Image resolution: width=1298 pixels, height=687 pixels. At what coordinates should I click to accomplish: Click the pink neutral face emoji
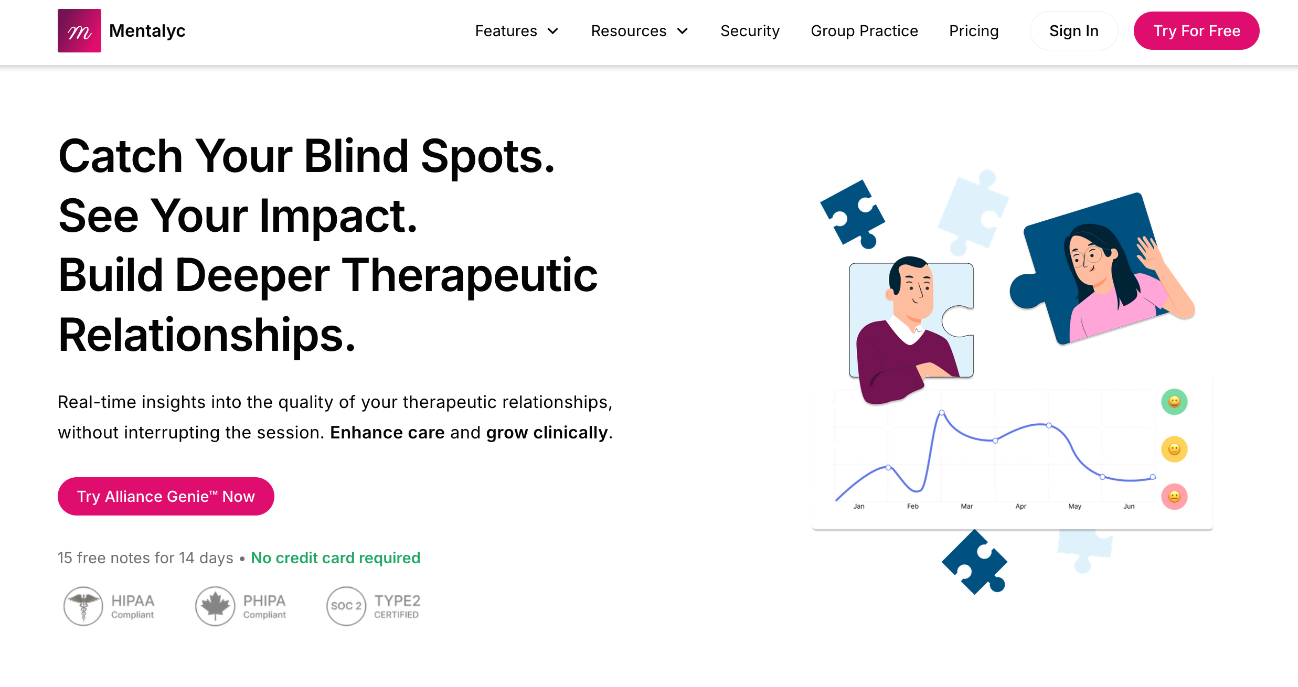click(1174, 497)
